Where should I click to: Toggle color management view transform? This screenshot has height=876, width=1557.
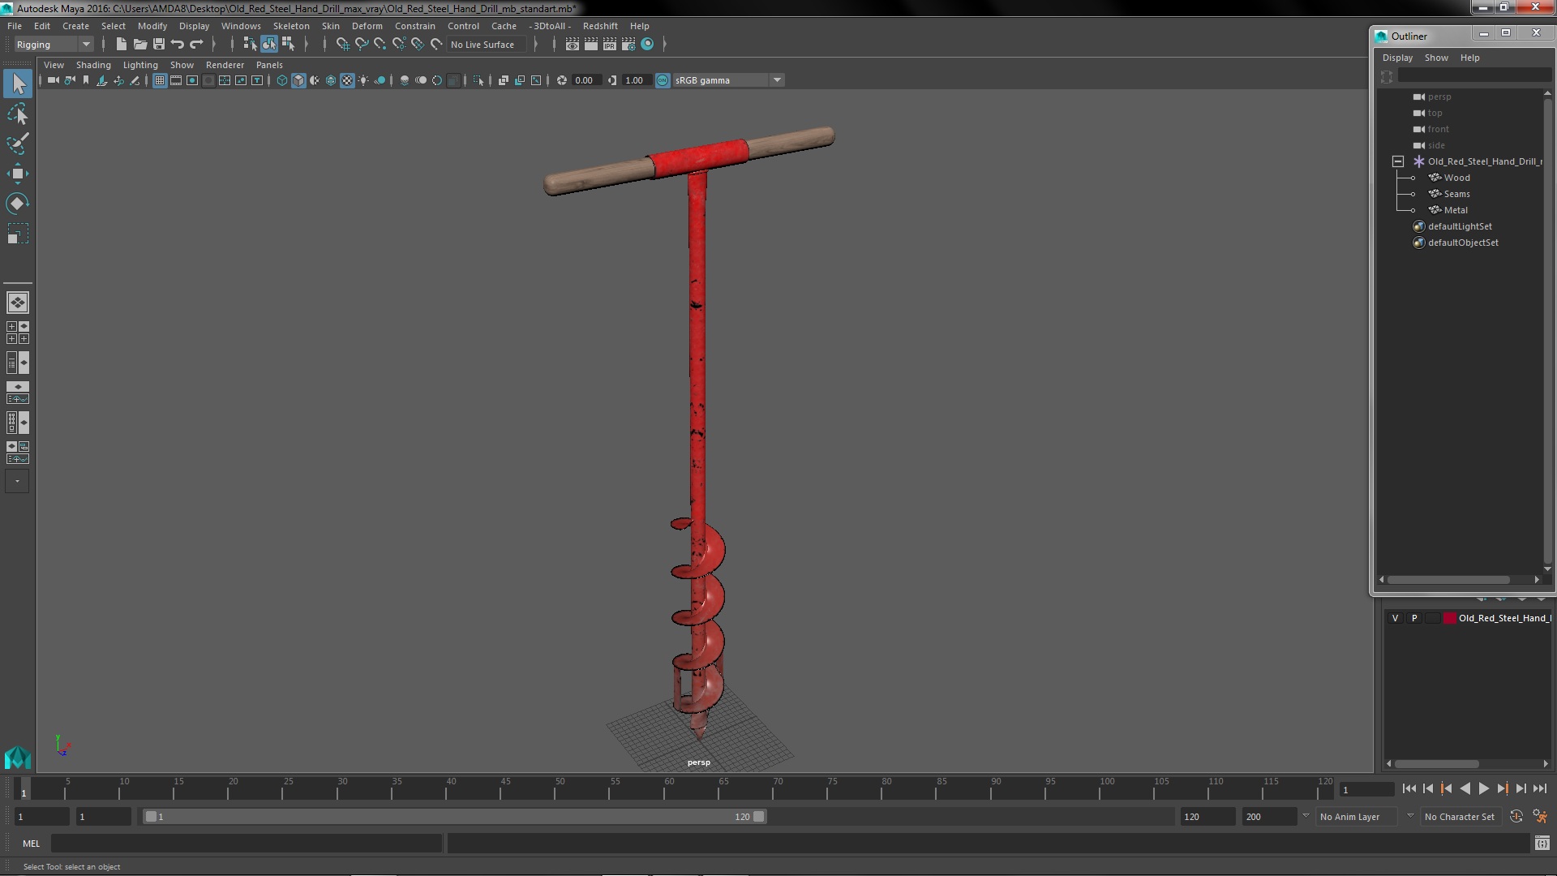(x=663, y=80)
